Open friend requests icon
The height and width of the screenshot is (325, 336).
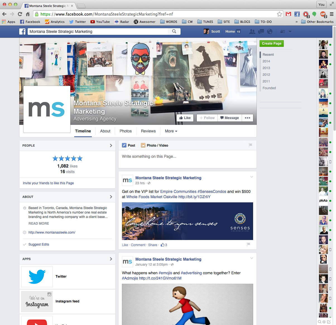[x=252, y=31]
